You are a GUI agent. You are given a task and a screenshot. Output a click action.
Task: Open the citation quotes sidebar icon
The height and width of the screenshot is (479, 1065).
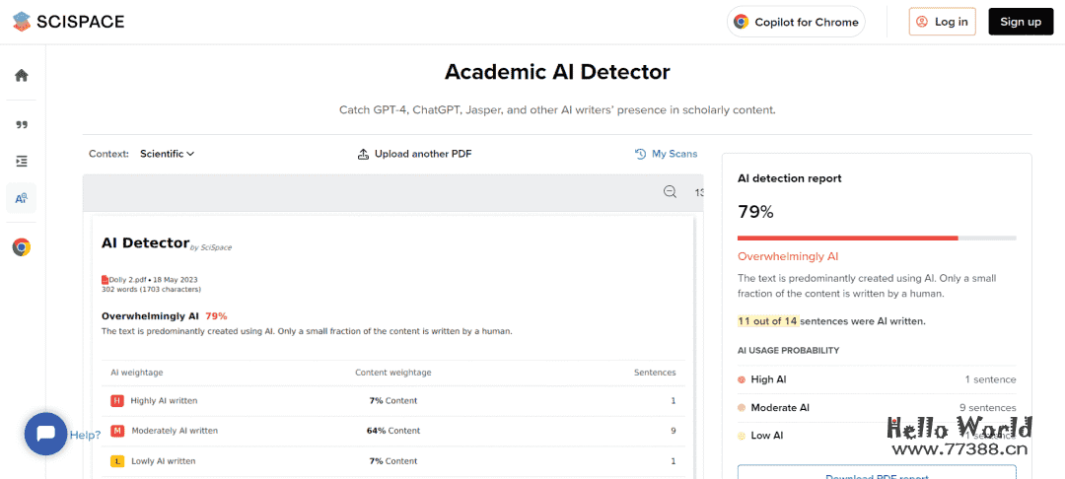pyautogui.click(x=22, y=125)
